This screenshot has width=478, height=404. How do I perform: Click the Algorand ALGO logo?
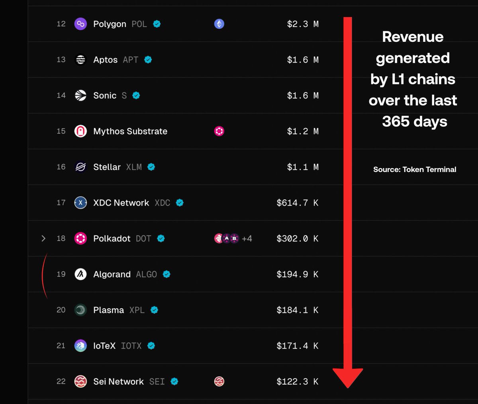point(80,274)
